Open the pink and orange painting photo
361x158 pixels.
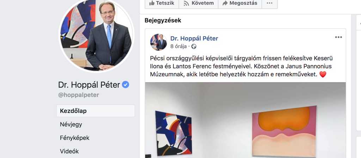pos(284,131)
